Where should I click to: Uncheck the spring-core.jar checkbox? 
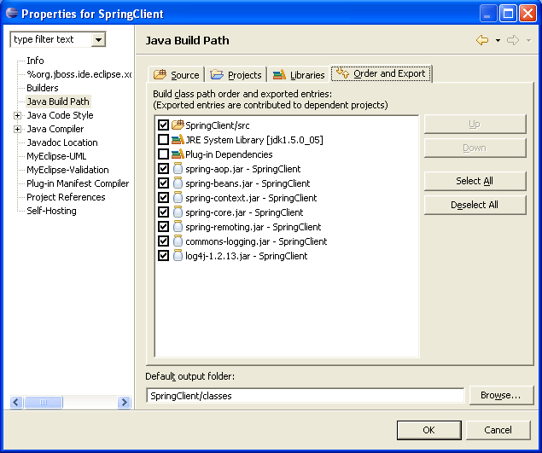coord(163,212)
